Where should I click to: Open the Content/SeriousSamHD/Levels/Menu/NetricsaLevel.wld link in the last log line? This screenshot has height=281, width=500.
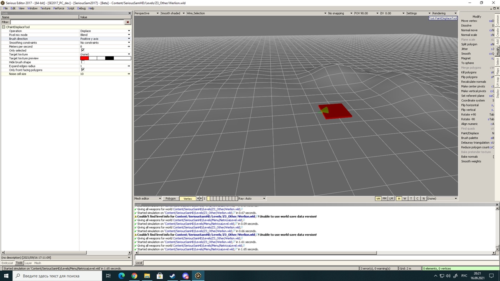tap(199, 249)
